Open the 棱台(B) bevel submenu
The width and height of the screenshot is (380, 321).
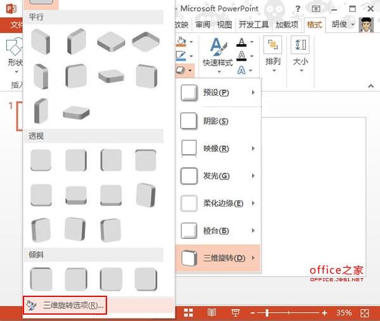coord(218,231)
